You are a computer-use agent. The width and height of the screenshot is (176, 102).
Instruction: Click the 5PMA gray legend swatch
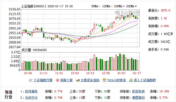point(99,6)
